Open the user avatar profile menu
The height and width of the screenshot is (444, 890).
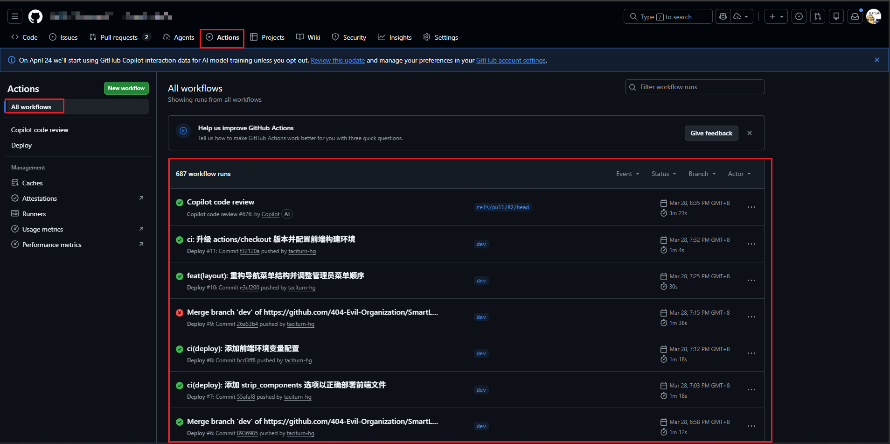(x=873, y=17)
